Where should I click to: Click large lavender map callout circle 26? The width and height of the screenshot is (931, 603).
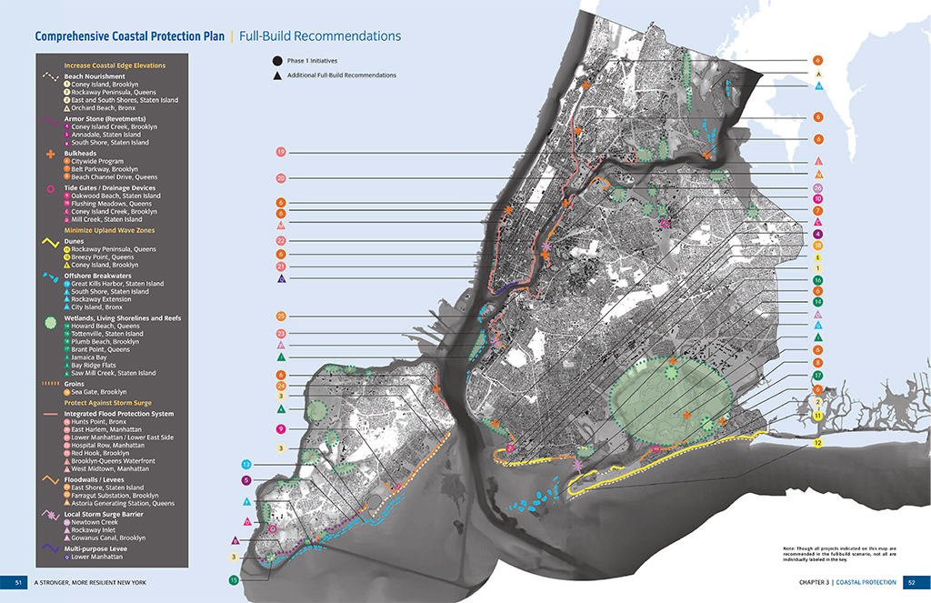coord(817,188)
